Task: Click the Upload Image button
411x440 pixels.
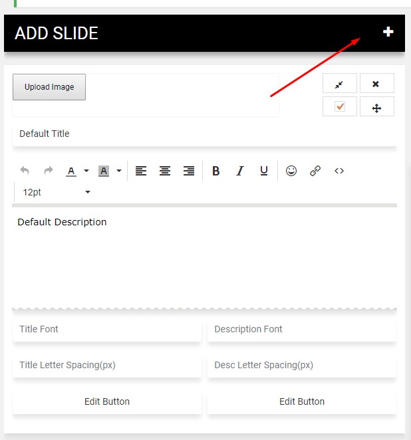Action: (x=49, y=87)
